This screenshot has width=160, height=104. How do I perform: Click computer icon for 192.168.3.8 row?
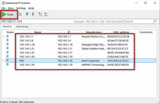click(x=7, y=40)
